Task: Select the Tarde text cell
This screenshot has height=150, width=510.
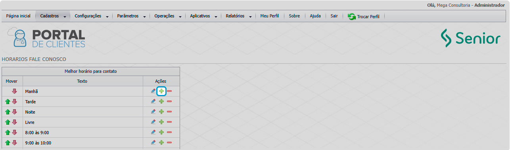Action: point(83,102)
